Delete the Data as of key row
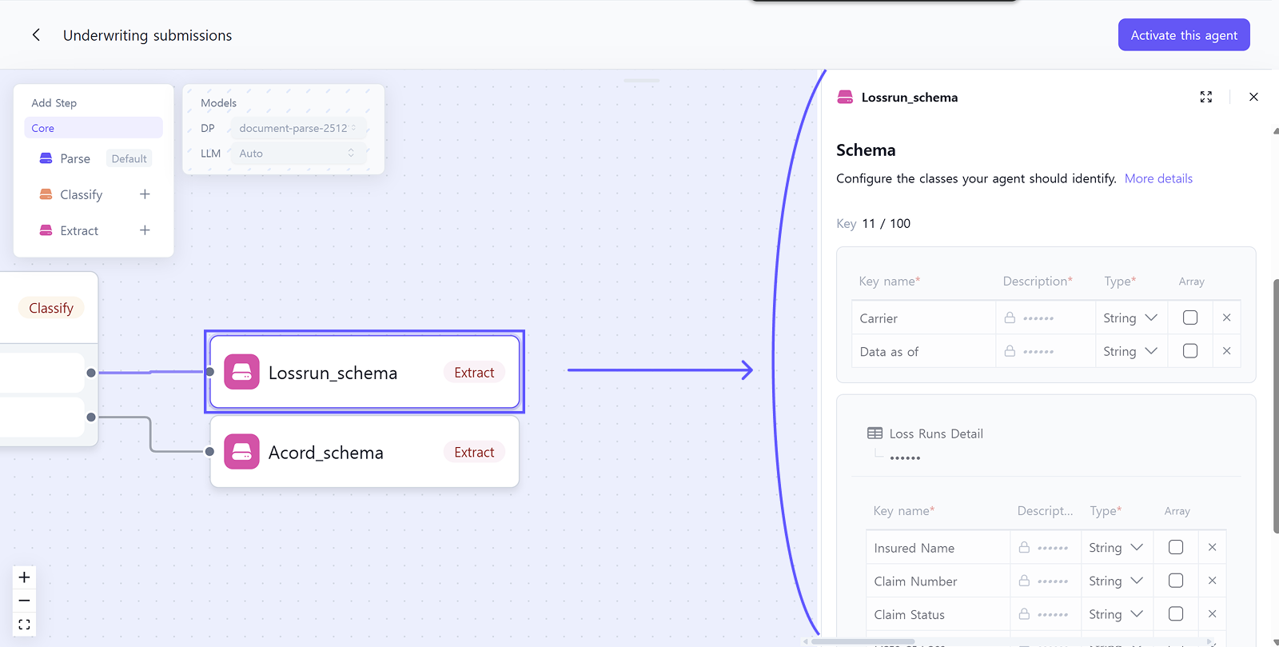This screenshot has height=647, width=1279. [x=1227, y=351]
